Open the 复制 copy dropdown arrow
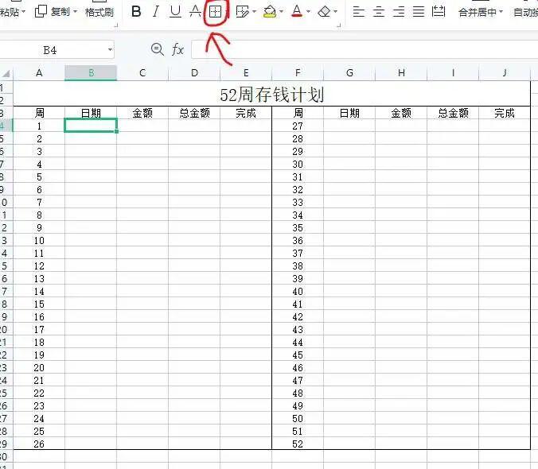Screen dimensions: 538x469 pyautogui.click(x=75, y=12)
